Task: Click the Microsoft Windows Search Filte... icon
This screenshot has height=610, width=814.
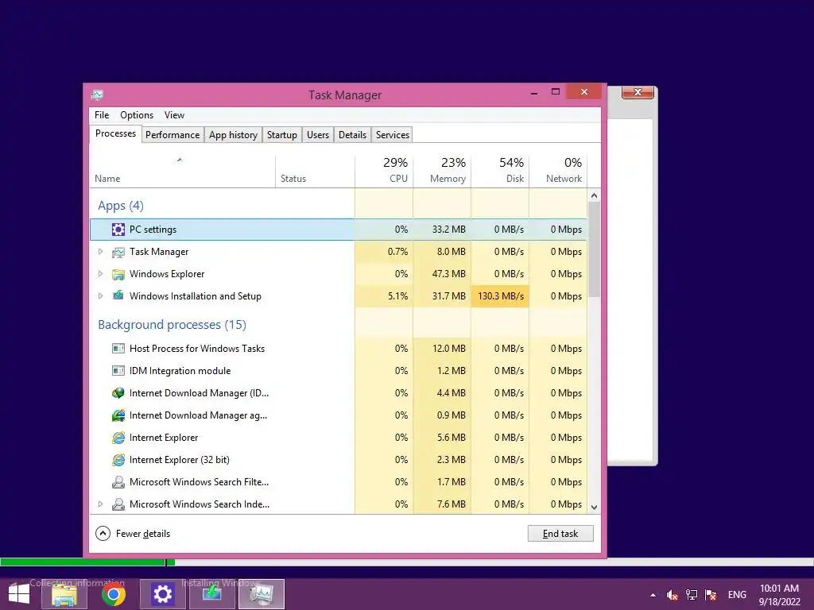Action: click(x=118, y=482)
